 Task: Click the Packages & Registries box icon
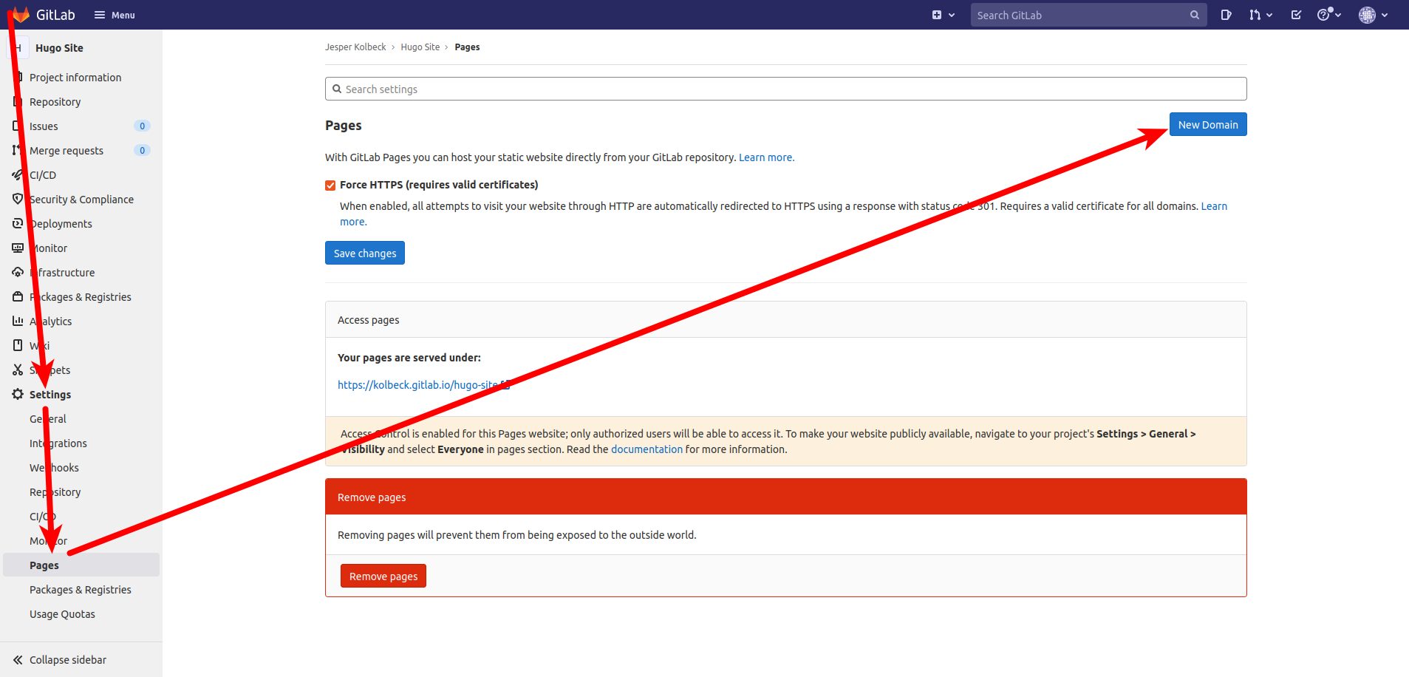click(x=18, y=297)
